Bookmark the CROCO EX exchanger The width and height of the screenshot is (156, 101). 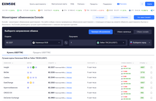(151, 93)
